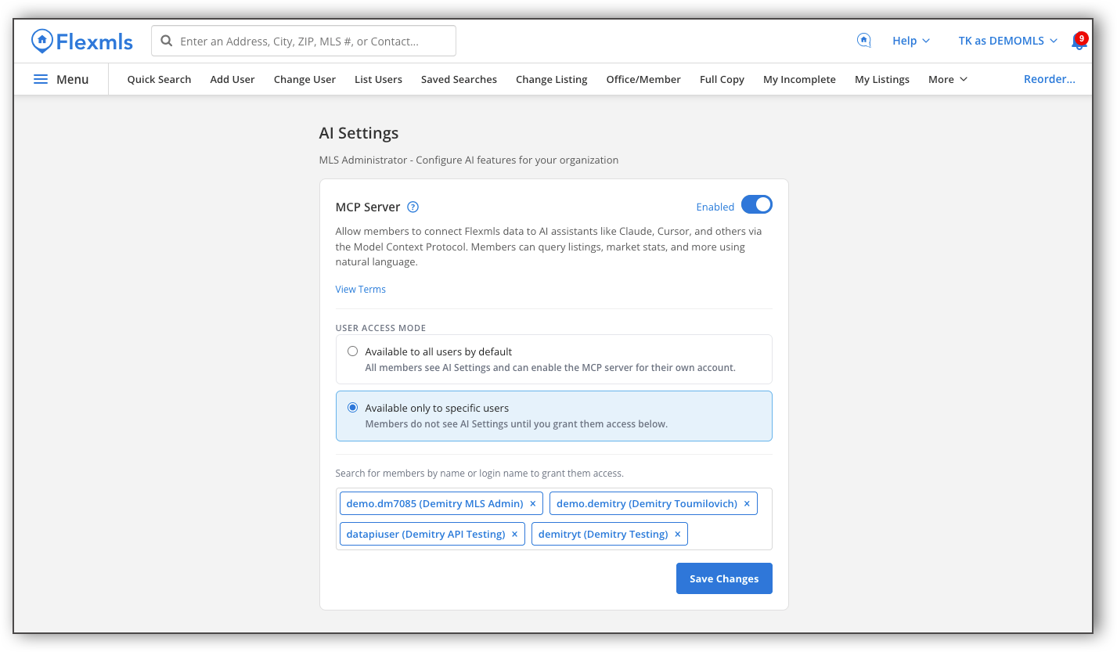Select Full Copy in navigation bar

pyautogui.click(x=722, y=79)
